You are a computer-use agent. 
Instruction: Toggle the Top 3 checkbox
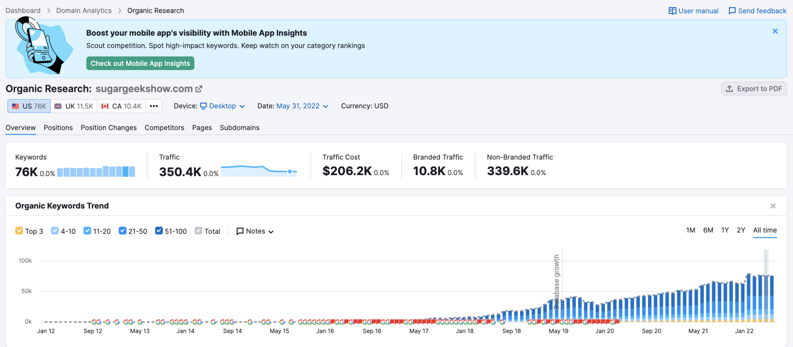coord(19,231)
